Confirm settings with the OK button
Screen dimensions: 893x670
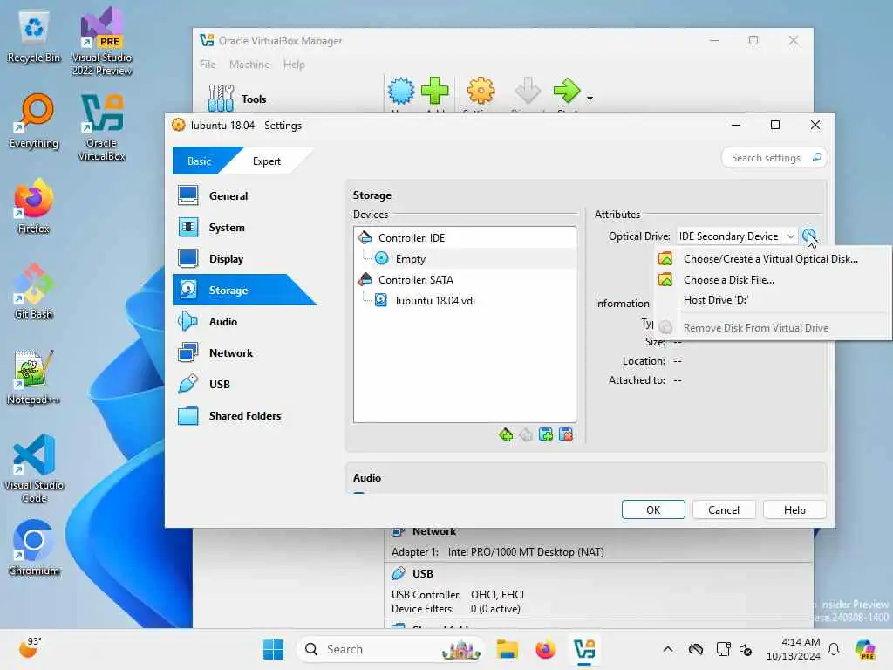tap(653, 509)
